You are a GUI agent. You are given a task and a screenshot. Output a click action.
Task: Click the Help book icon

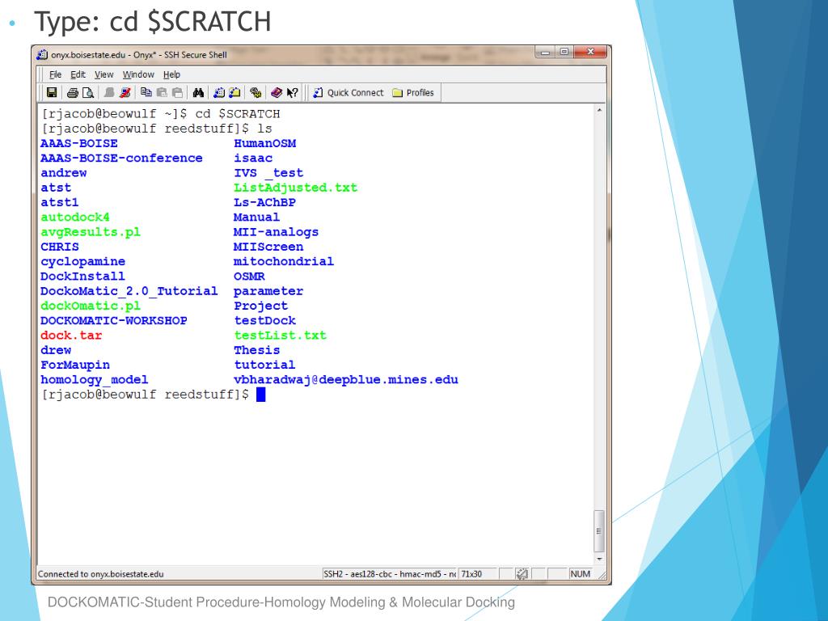[277, 93]
